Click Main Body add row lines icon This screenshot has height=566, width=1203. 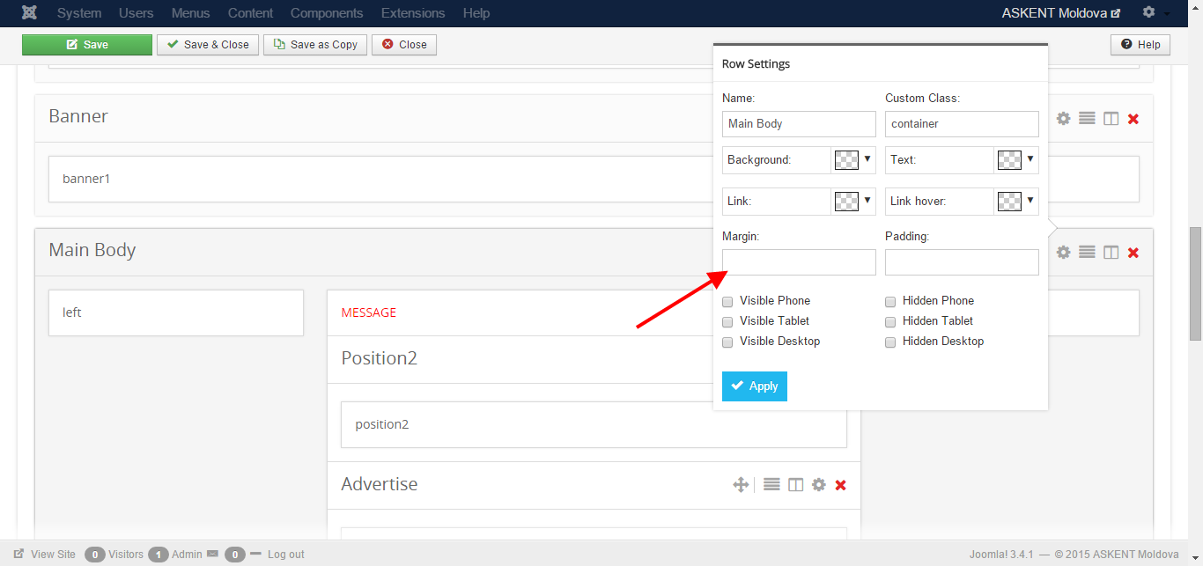(x=1088, y=253)
